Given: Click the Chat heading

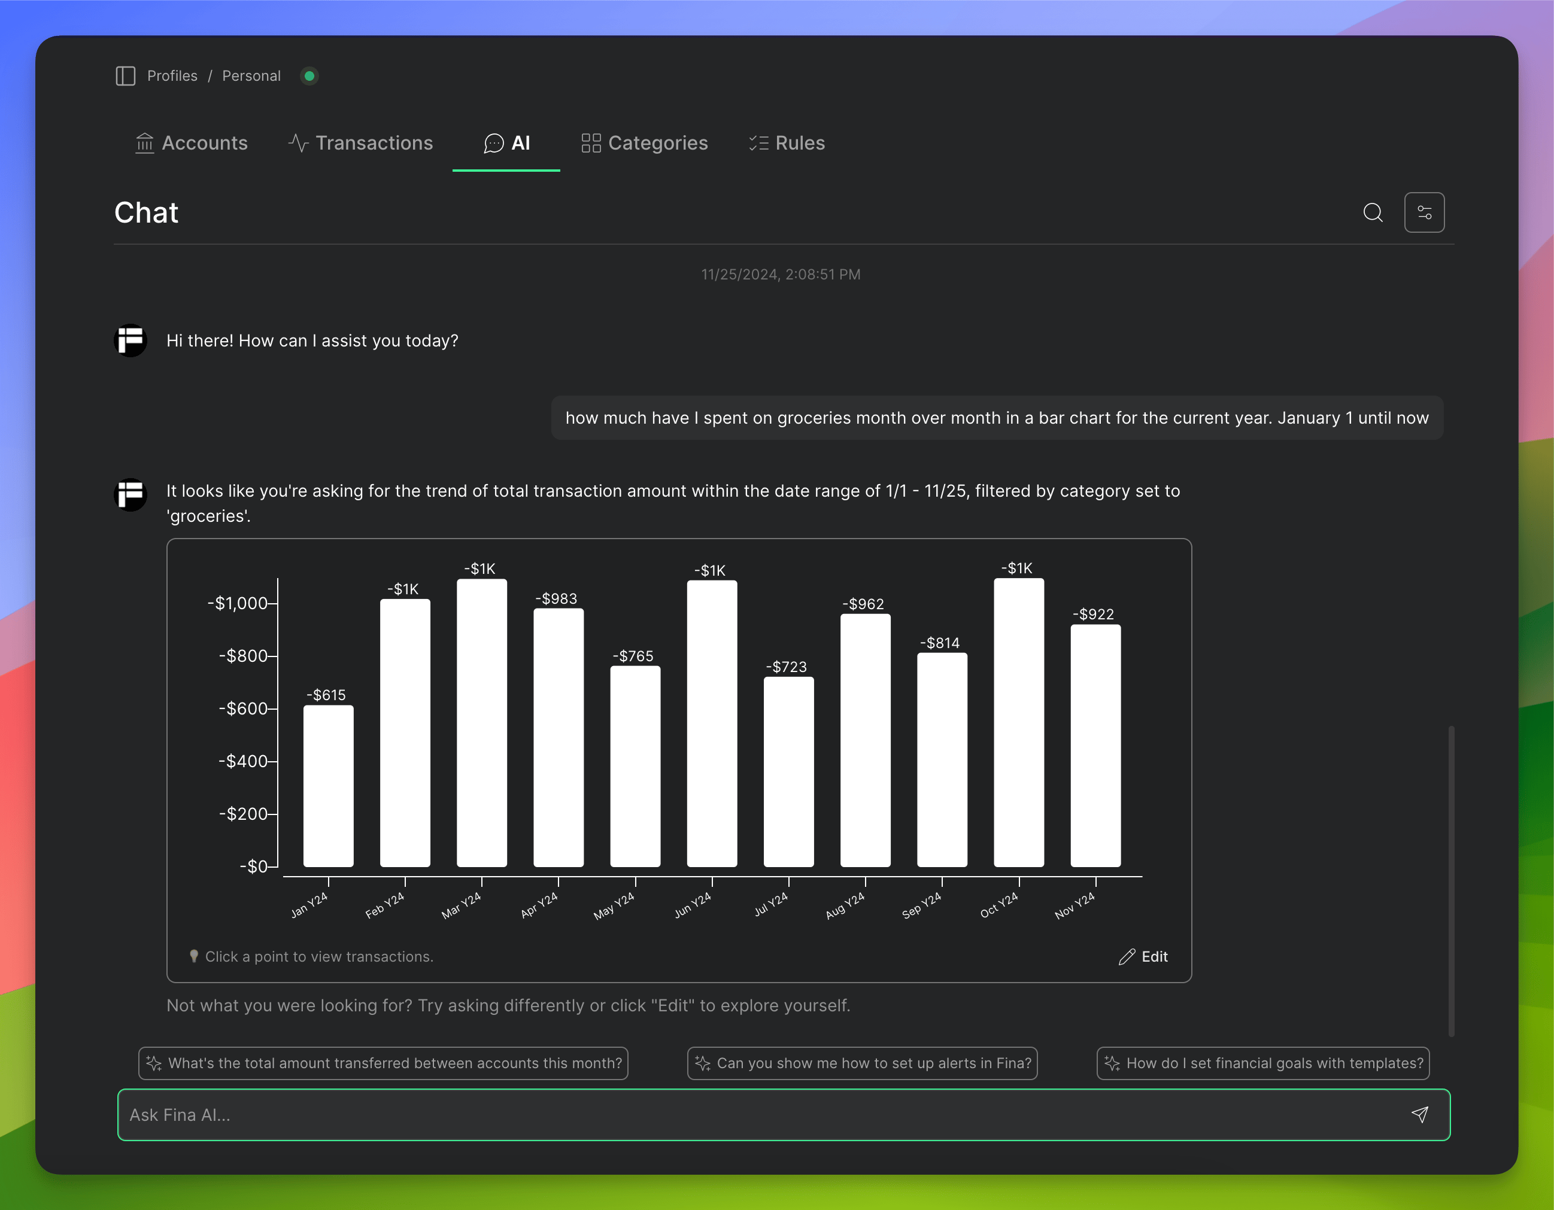Looking at the screenshot, I should (147, 212).
